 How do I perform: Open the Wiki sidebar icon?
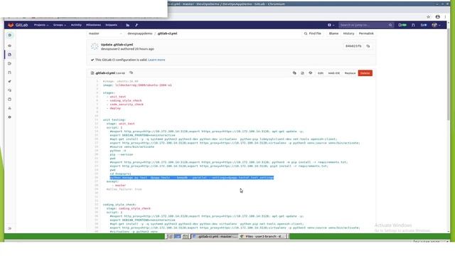coord(9,100)
